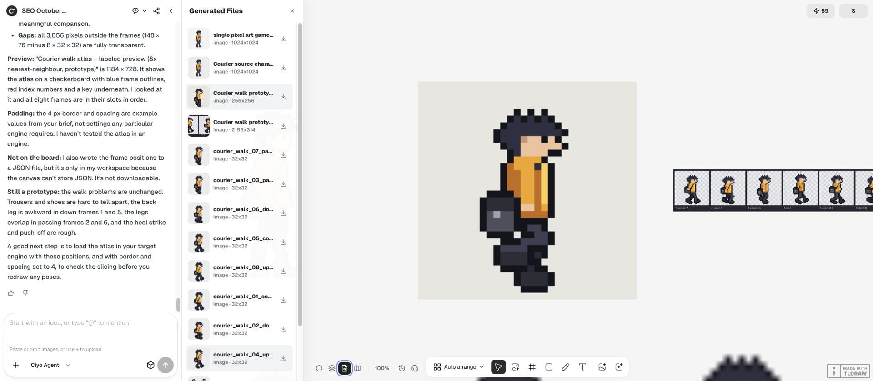Open the S user account button
The image size is (873, 381).
853,11
